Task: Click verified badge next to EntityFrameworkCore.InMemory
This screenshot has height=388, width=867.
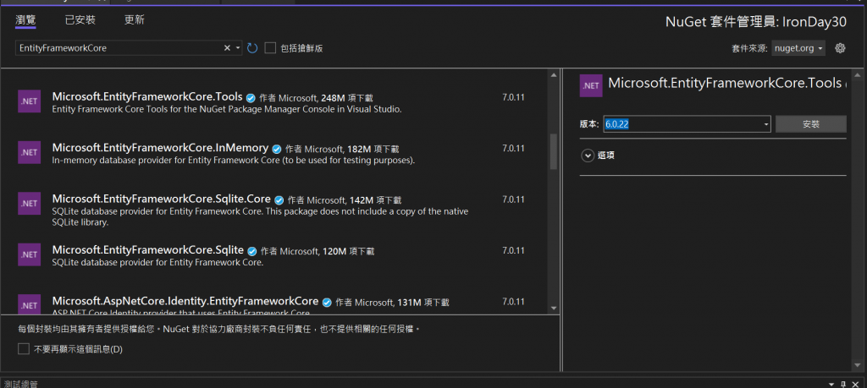Action: pyautogui.click(x=277, y=149)
